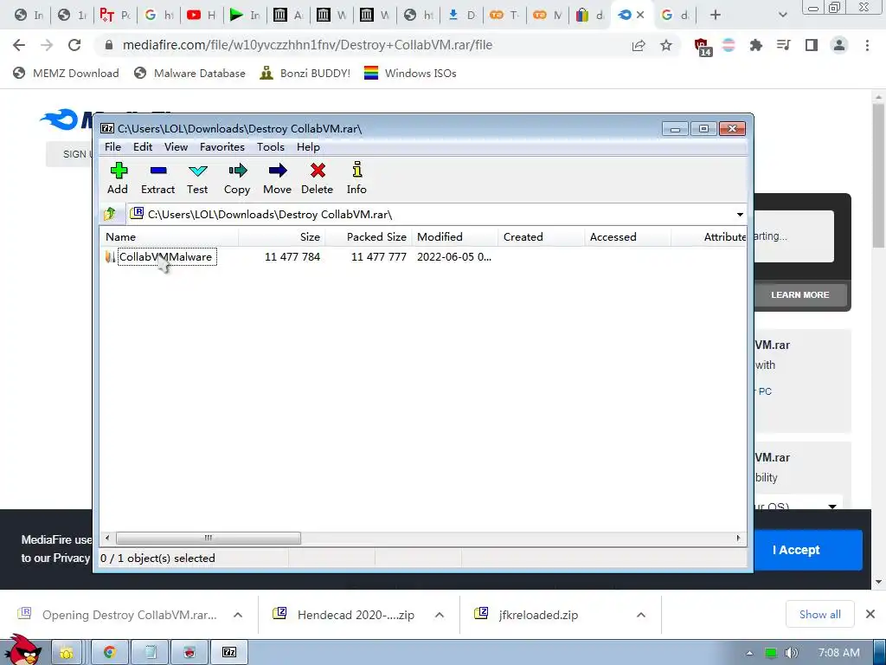
Task: Sort by the Created column header
Action: 542,237
